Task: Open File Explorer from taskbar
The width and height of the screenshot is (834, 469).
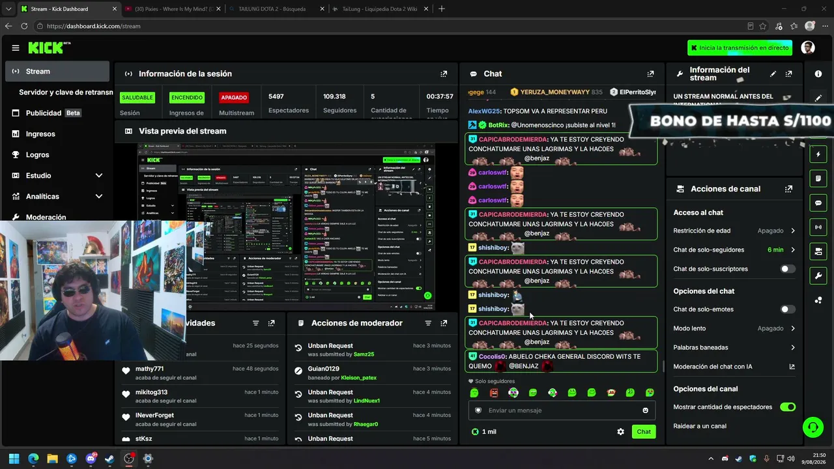Action: pyautogui.click(x=52, y=459)
